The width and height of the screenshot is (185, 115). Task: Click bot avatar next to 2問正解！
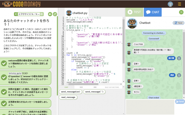[x=129, y=86]
